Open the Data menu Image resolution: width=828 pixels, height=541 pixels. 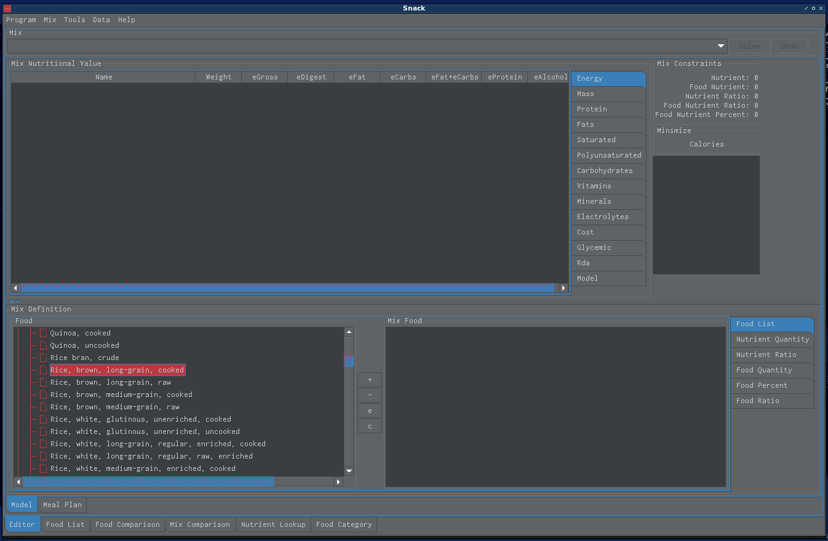102,20
